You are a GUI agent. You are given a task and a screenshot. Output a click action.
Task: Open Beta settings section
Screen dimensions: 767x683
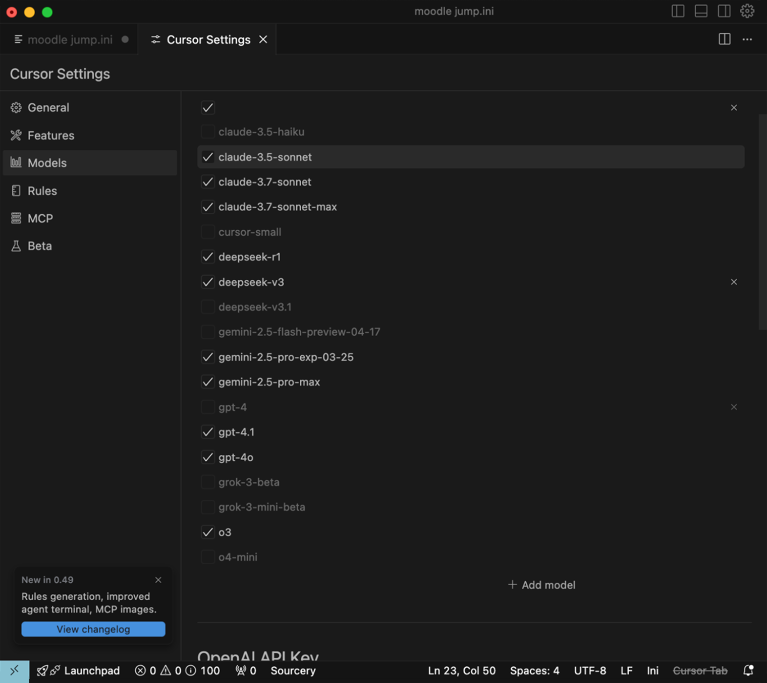pos(90,246)
